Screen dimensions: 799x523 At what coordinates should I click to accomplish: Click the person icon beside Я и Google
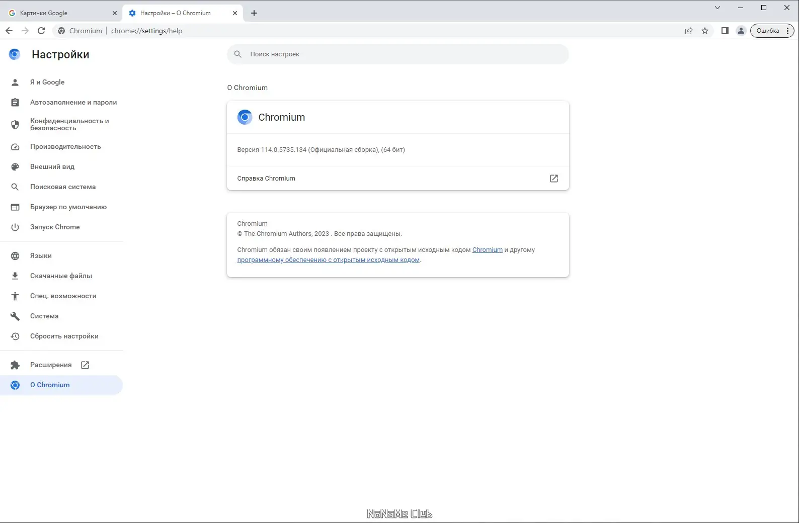pos(15,82)
